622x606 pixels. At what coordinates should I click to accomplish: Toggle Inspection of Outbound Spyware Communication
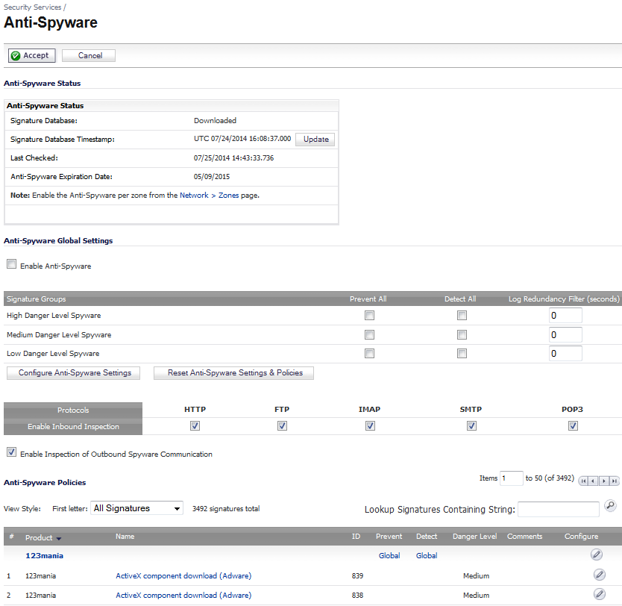point(11,452)
